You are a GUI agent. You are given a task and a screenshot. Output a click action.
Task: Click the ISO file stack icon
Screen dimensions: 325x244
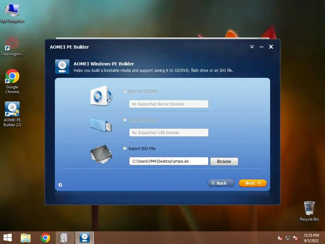[x=101, y=154]
